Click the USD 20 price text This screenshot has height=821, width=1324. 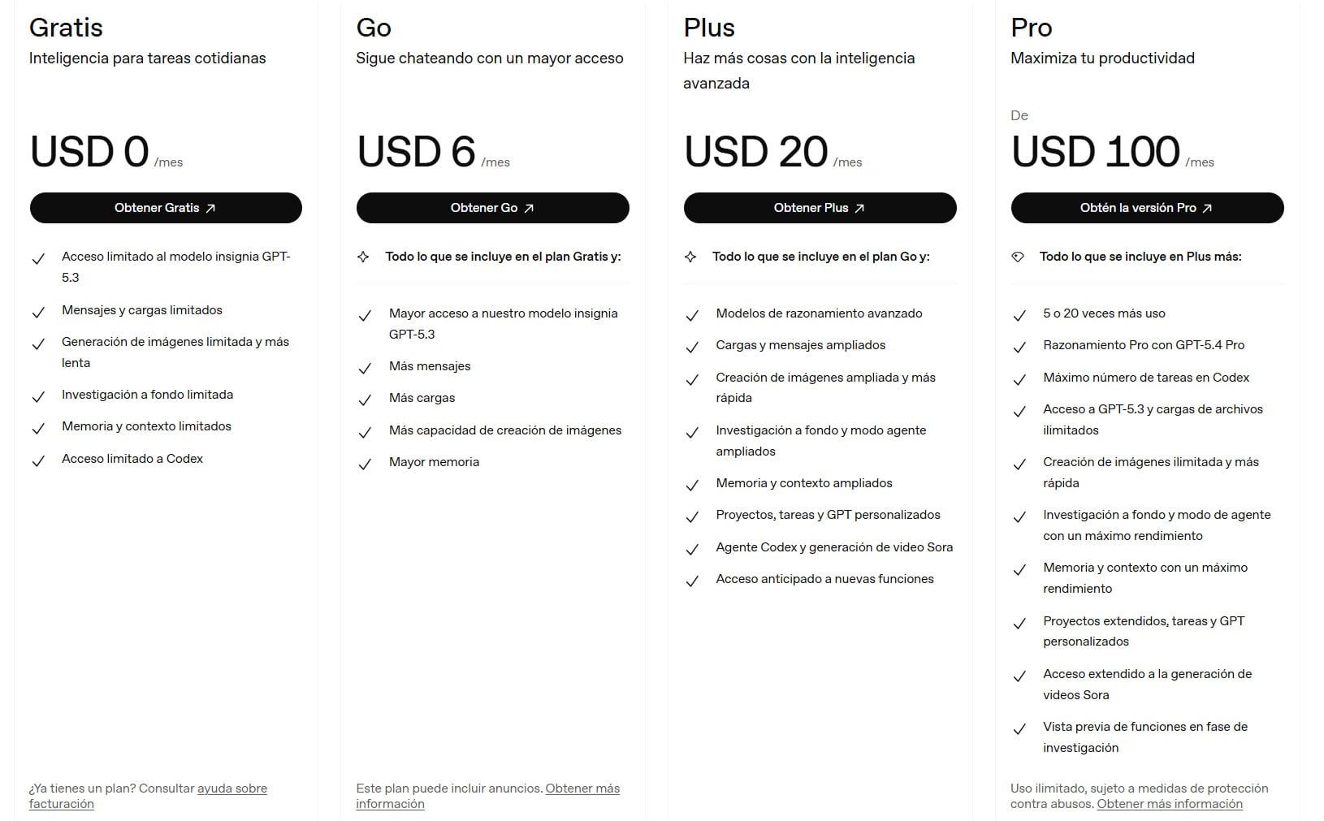pyautogui.click(x=755, y=151)
